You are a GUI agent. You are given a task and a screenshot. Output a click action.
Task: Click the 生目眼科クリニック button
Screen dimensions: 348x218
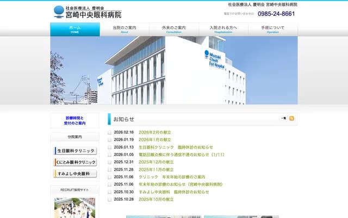point(76,151)
